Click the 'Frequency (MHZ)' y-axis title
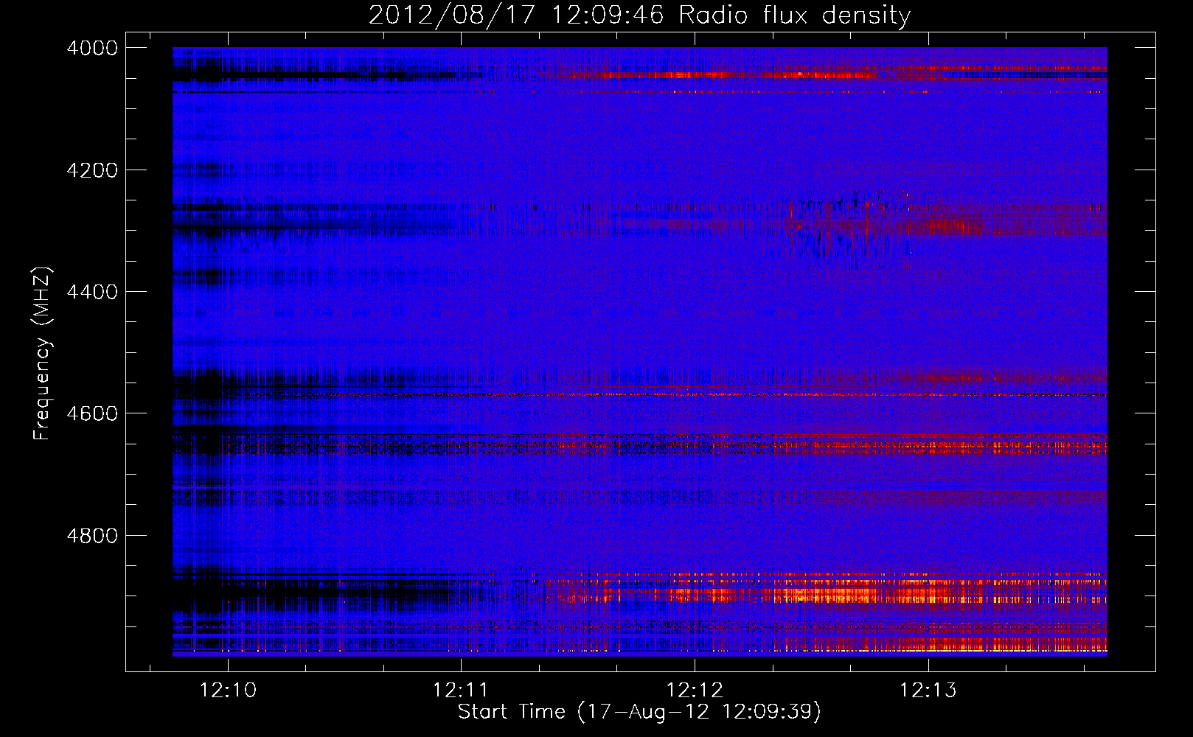The image size is (1193, 737). (42, 354)
